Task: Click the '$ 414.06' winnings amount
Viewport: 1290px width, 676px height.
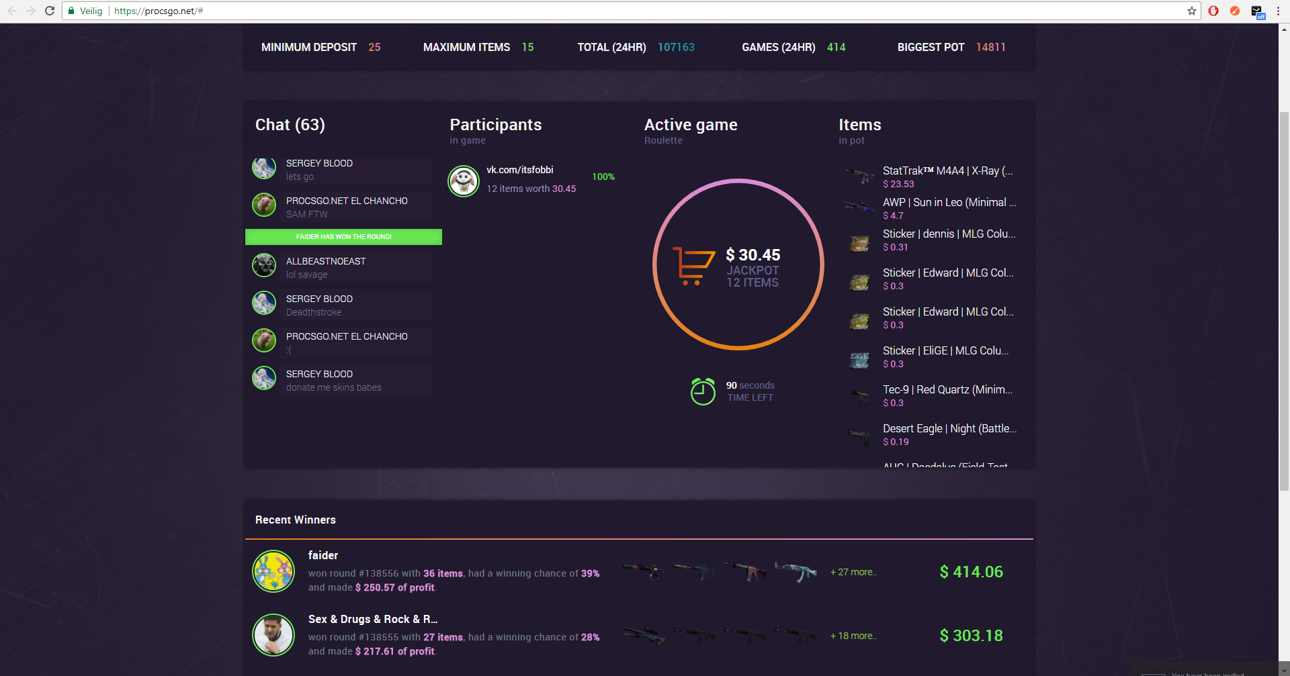Action: (x=971, y=572)
